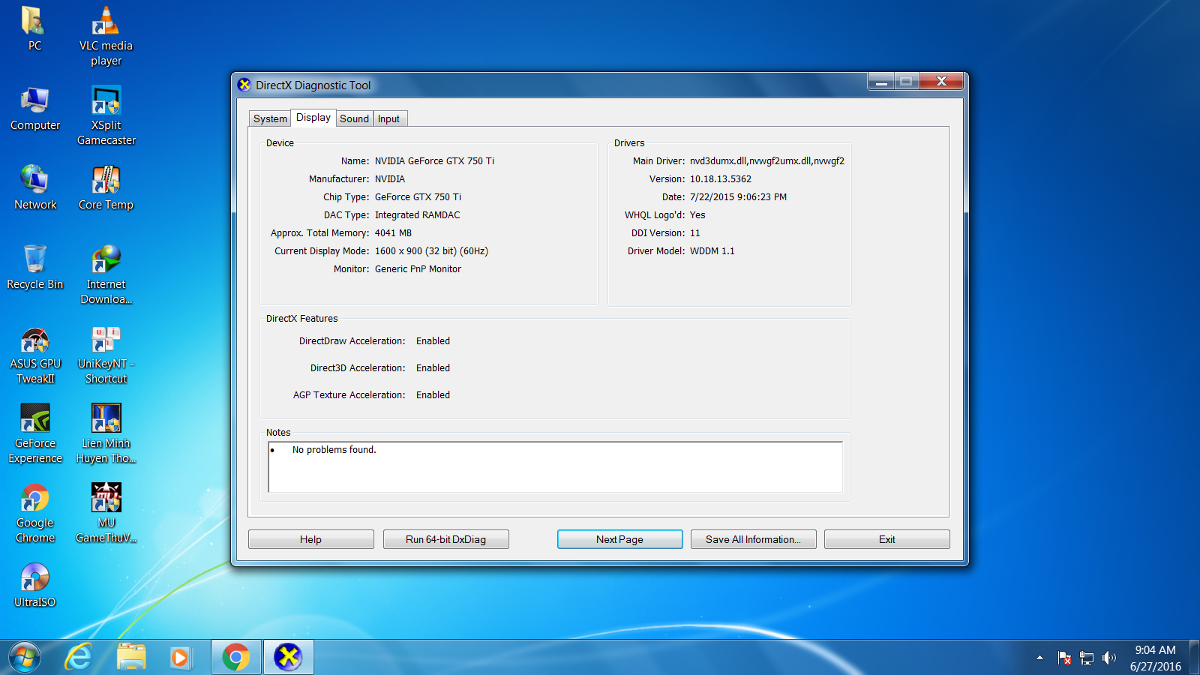
Task: Go to Next Page
Action: (x=619, y=539)
